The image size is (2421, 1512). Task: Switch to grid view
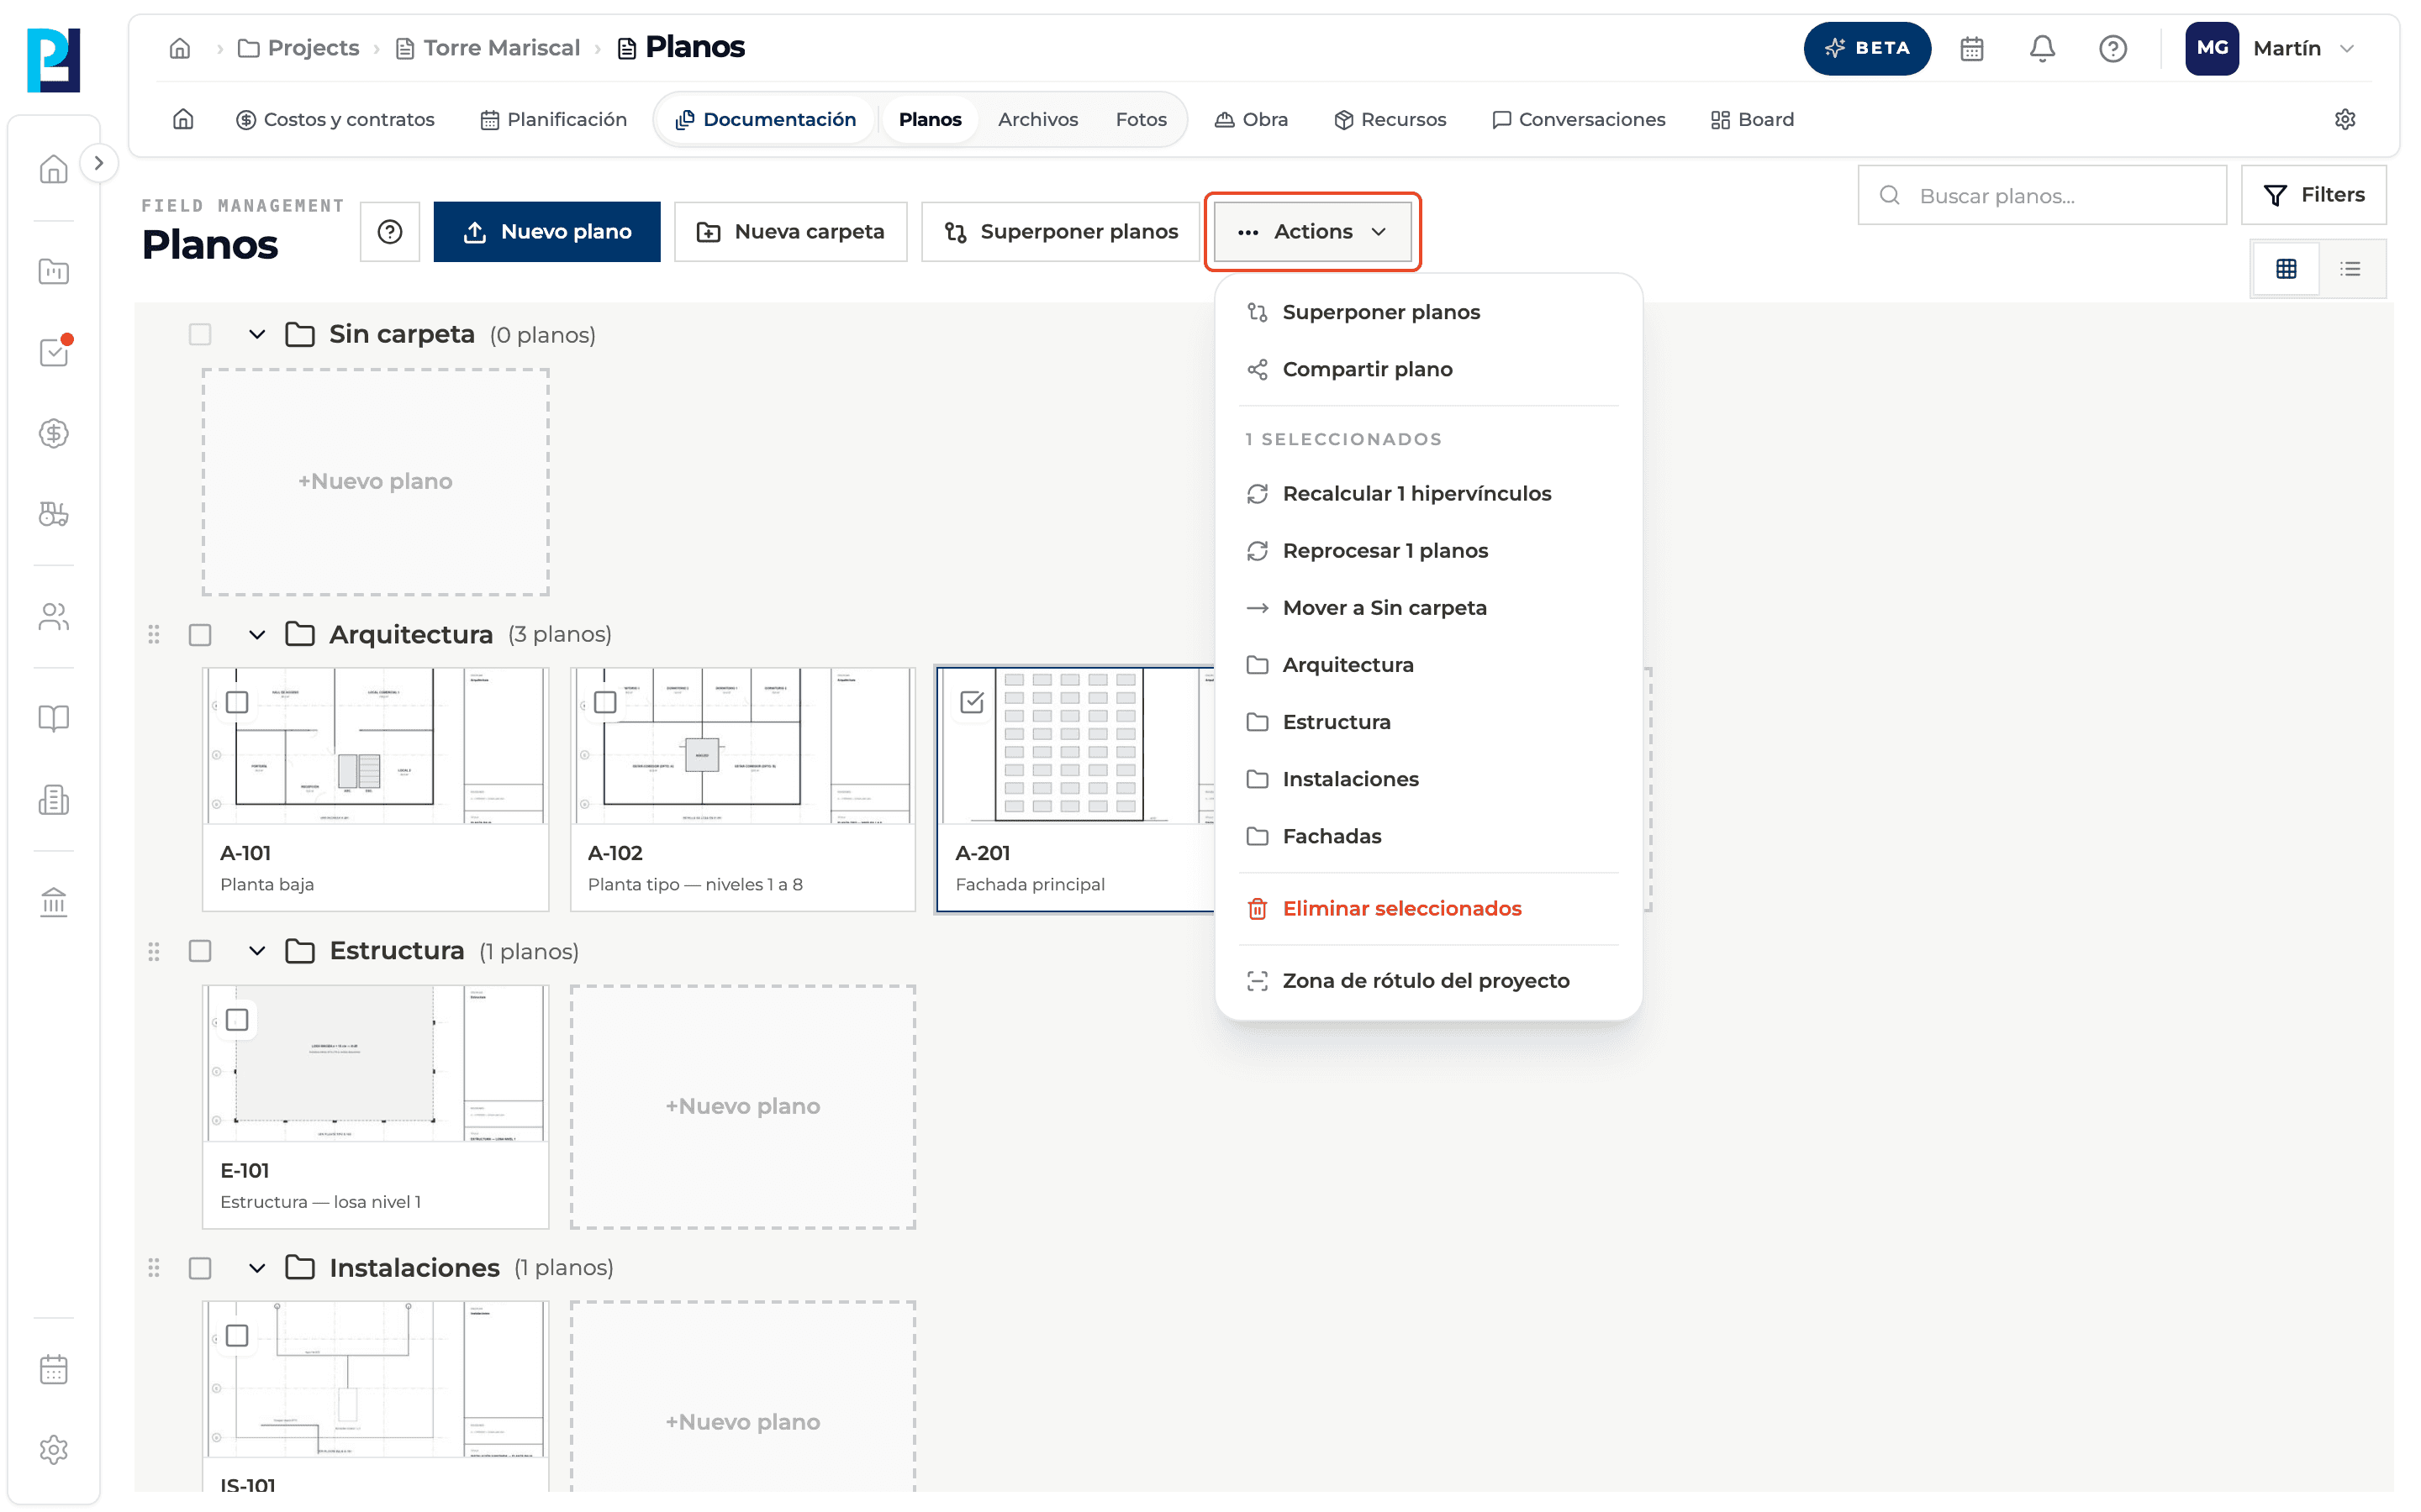pyautogui.click(x=2286, y=268)
